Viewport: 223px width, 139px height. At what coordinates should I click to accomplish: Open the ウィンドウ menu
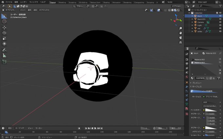pyautogui.click(x=33, y=2)
